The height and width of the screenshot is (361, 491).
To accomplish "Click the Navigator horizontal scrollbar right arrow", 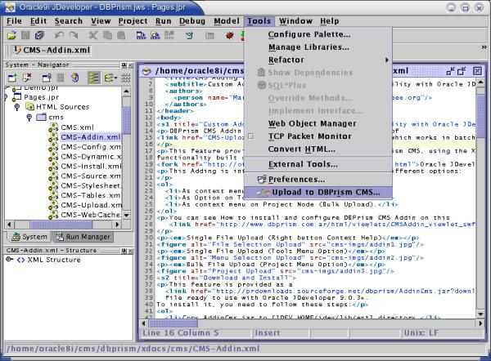I will (118, 225).
